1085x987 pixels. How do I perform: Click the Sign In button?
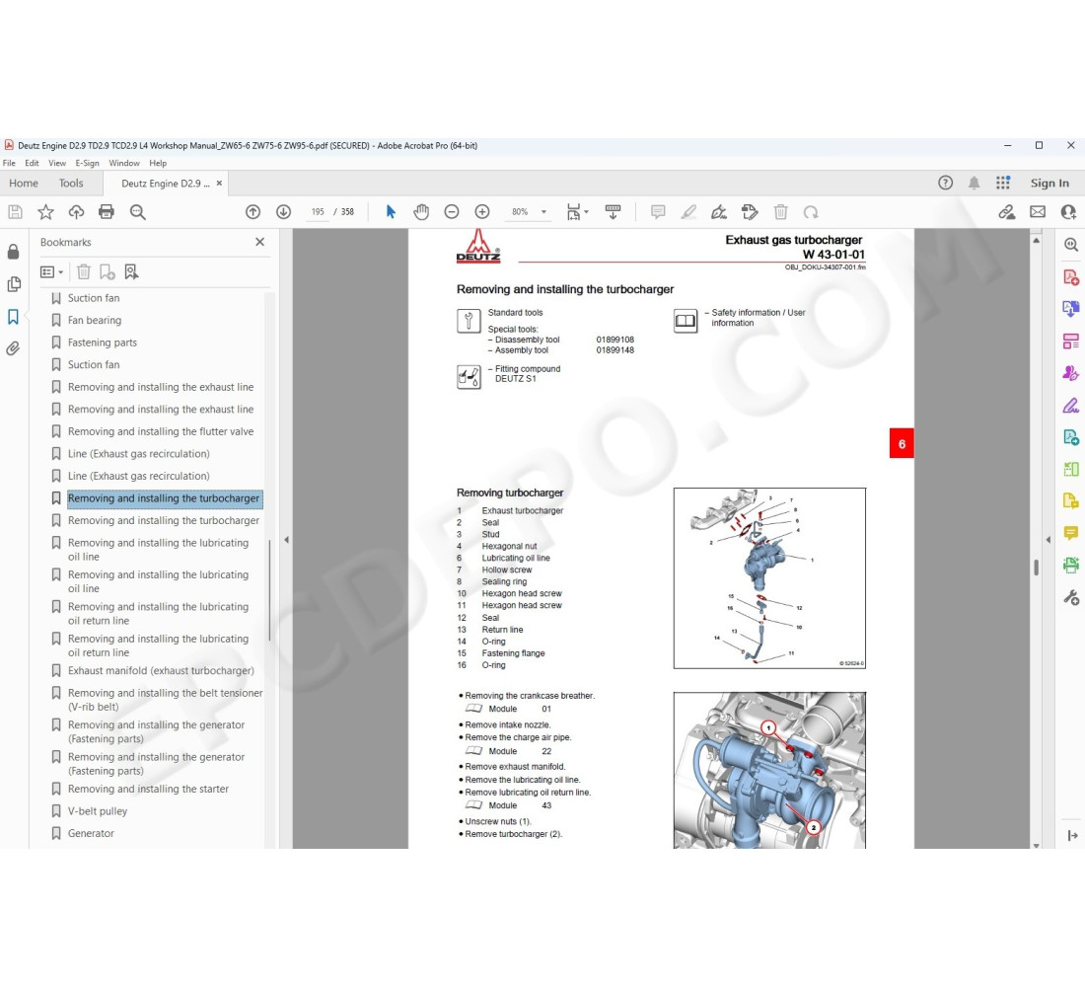tap(1049, 183)
